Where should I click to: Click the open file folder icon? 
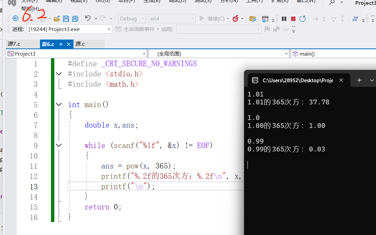tap(57, 19)
